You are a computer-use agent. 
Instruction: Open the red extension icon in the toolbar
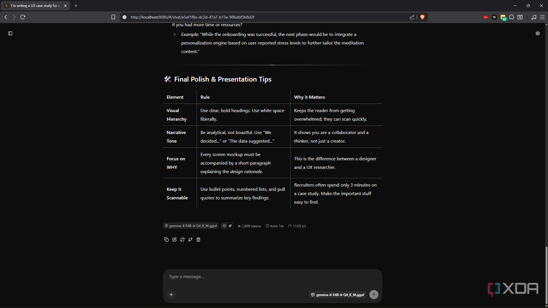tap(486, 17)
